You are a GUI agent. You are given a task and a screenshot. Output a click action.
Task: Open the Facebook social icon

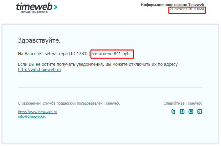[x=182, y=112]
